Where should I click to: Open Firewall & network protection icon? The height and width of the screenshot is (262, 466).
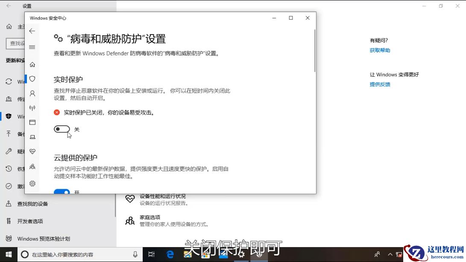(x=32, y=108)
